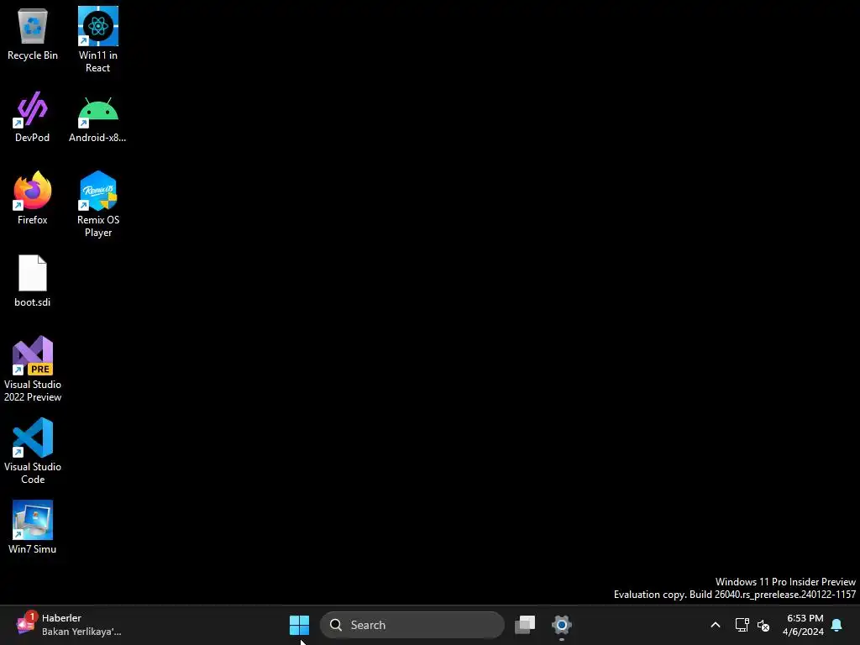
Task: Open the muted volume tray icon
Action: 763,625
